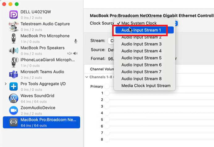Click the channel 1 volume slider knob
Viewport: 214px width, 147px height.
(107, 93)
